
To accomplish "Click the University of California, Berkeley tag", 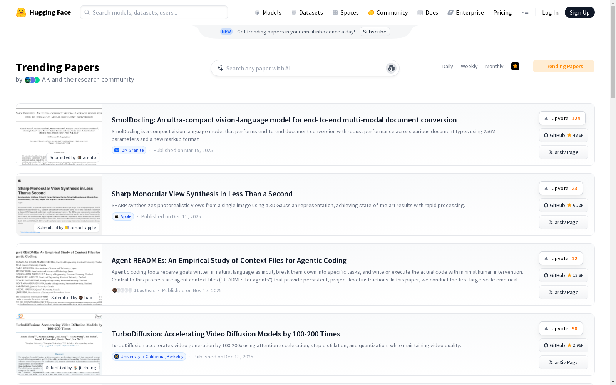I will [x=149, y=357].
